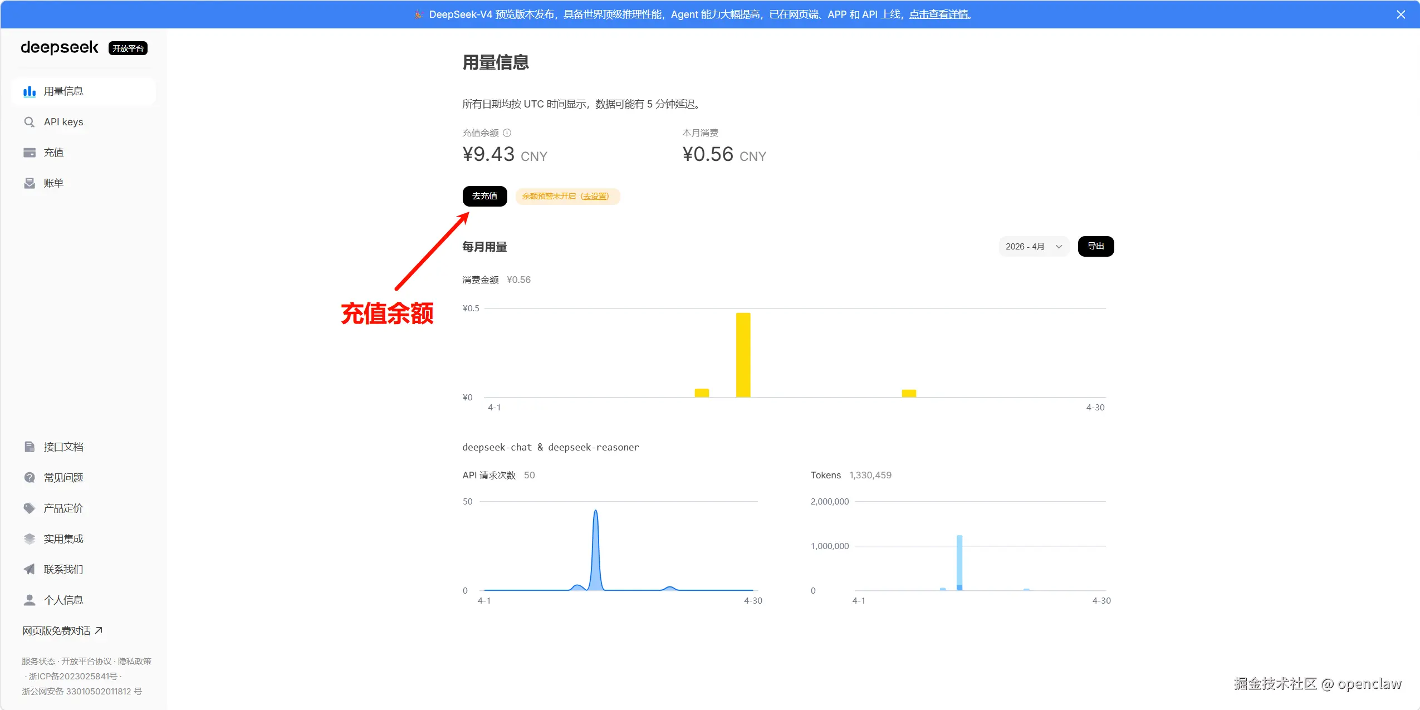The image size is (1420, 710).
Task: Click the 服务状态 footer link
Action: [38, 661]
